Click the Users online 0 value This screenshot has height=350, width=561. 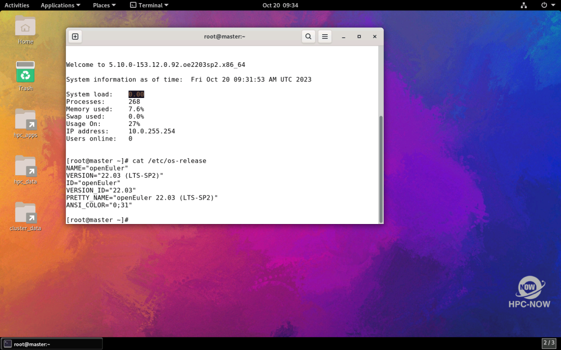click(x=130, y=138)
